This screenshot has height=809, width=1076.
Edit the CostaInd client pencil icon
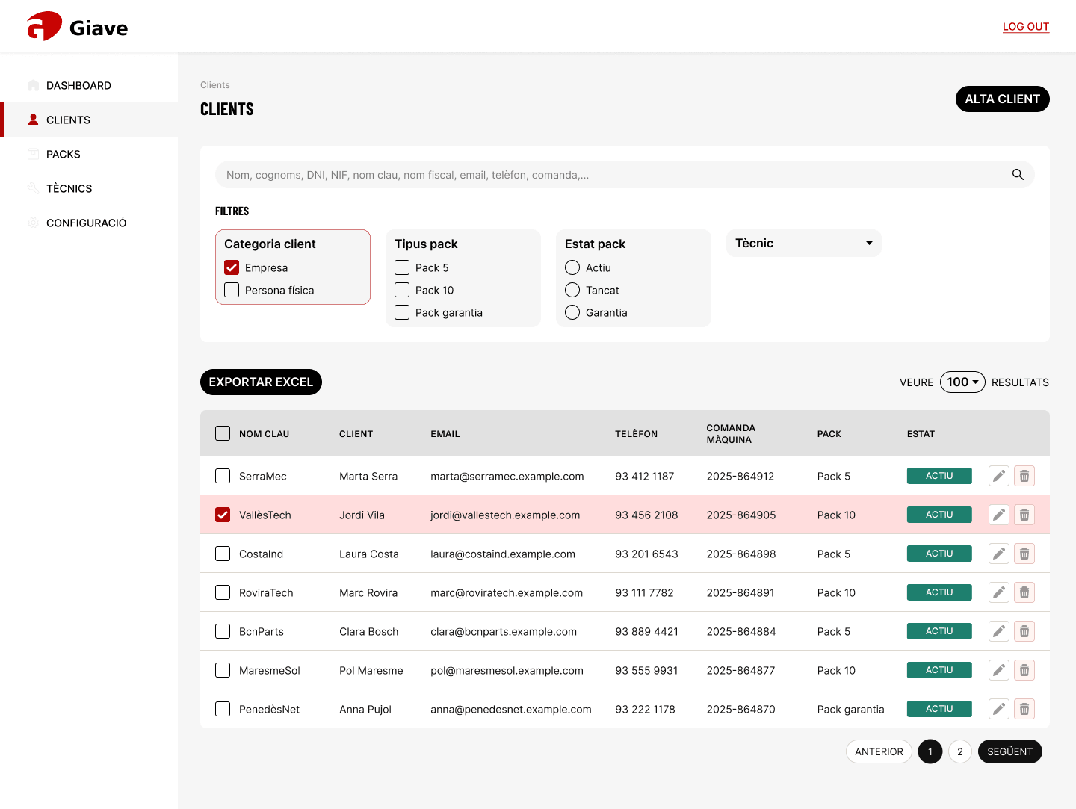(999, 554)
